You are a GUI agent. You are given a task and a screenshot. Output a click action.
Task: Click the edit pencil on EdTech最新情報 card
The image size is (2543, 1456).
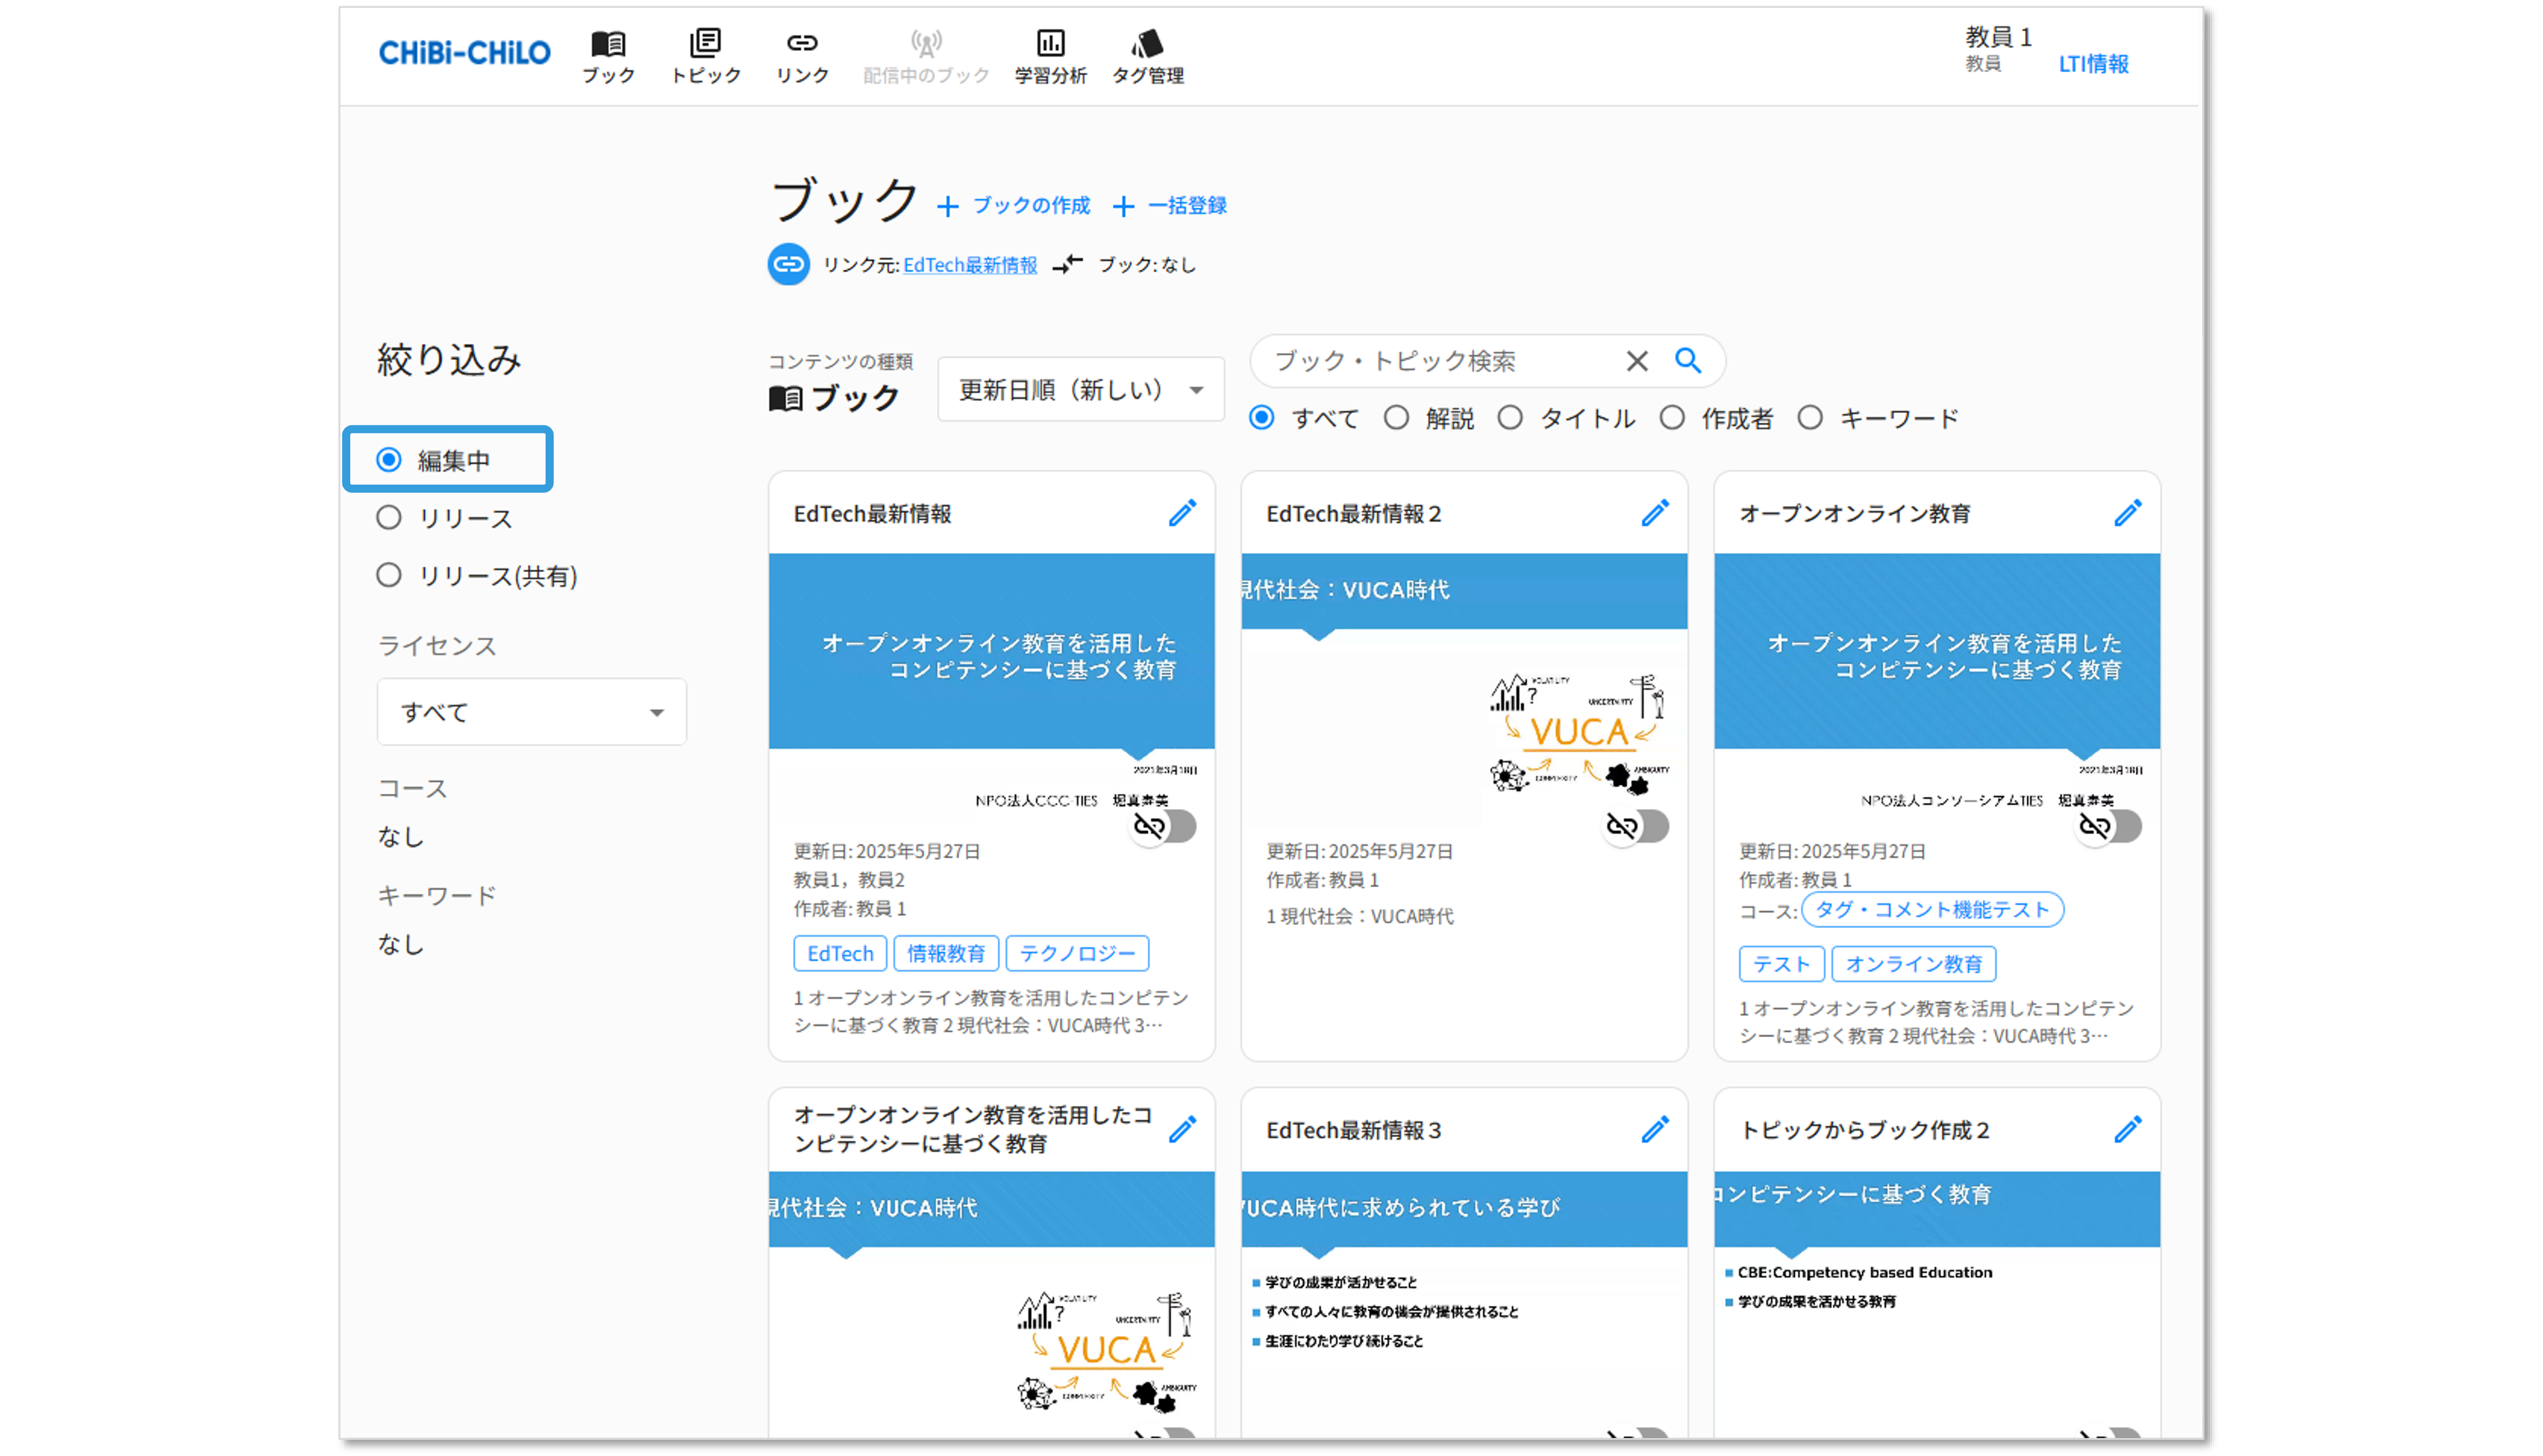[x=1182, y=513]
